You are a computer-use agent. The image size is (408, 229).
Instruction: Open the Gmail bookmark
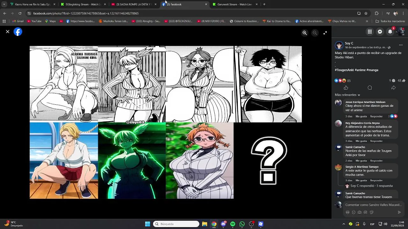pos(18,21)
